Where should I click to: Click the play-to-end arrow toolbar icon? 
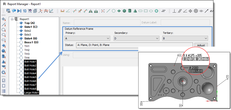[19, 11]
